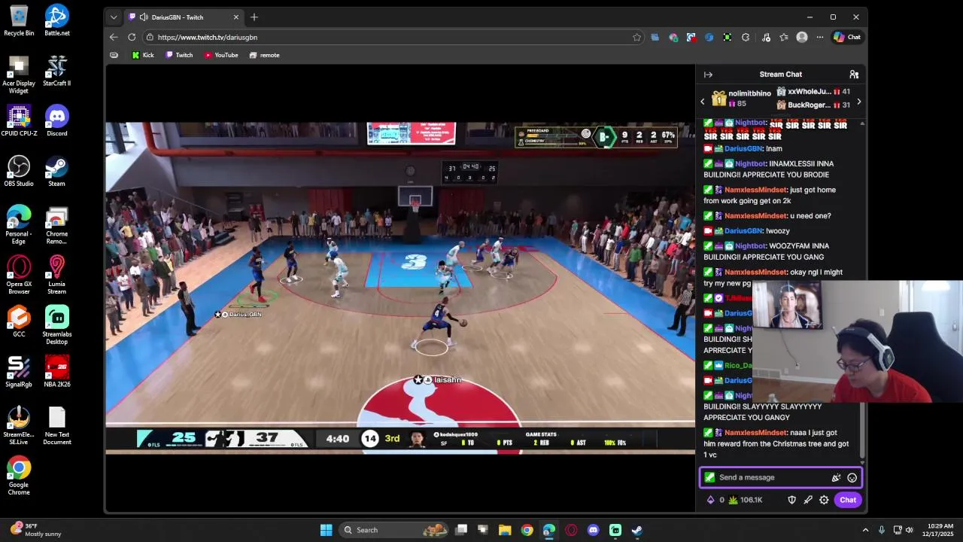Image resolution: width=963 pixels, height=542 pixels.
Task: Open OBS Studio desktop shortcut
Action: (19, 171)
